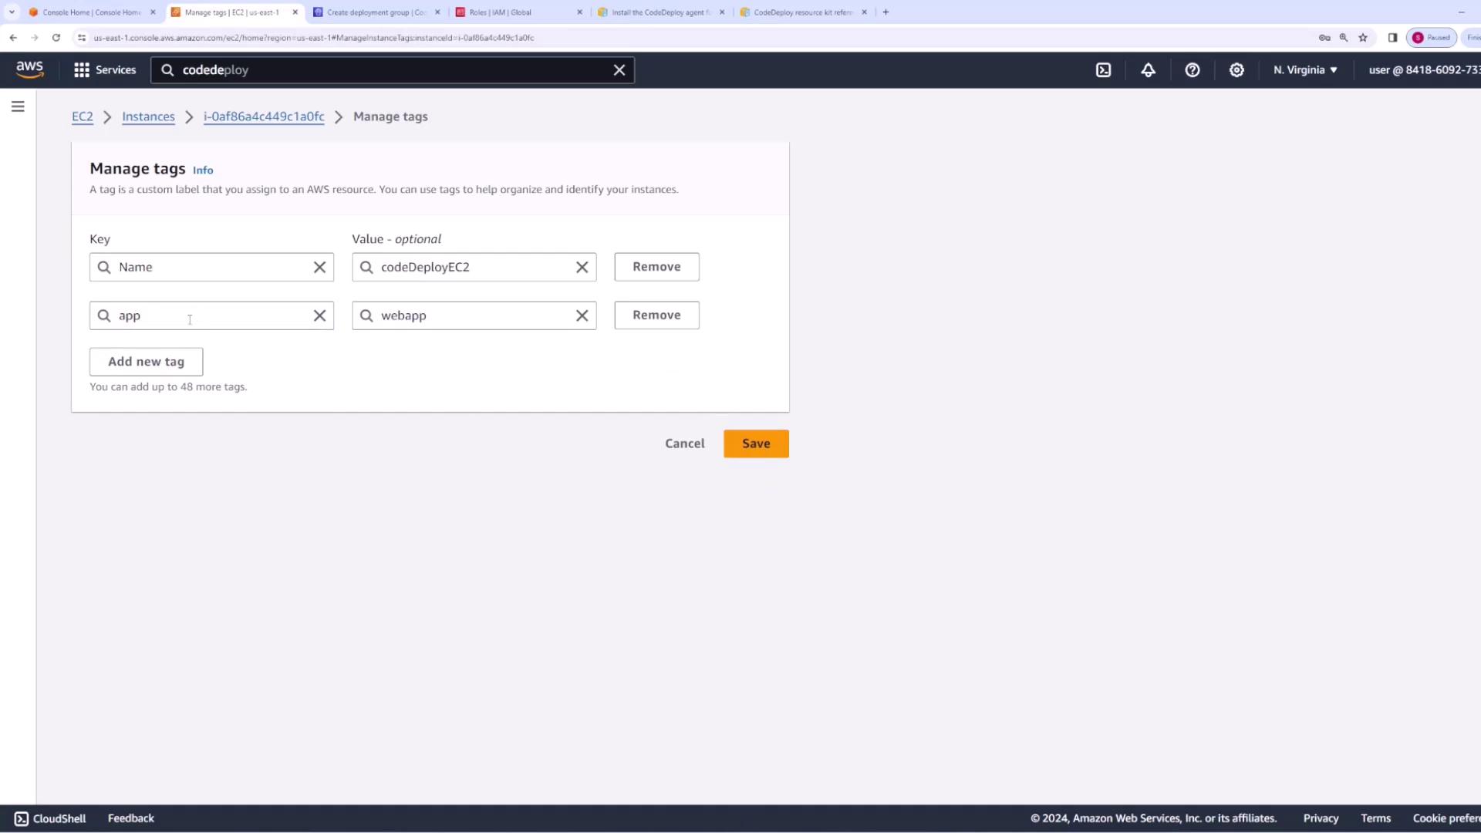1481x833 pixels.
Task: Remove the app tag row
Action: (x=656, y=315)
